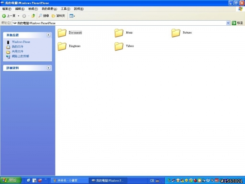The width and height of the screenshot is (245, 184).
Task: Expand the 詳細資料 (Details) panel
Action: coord(49,68)
